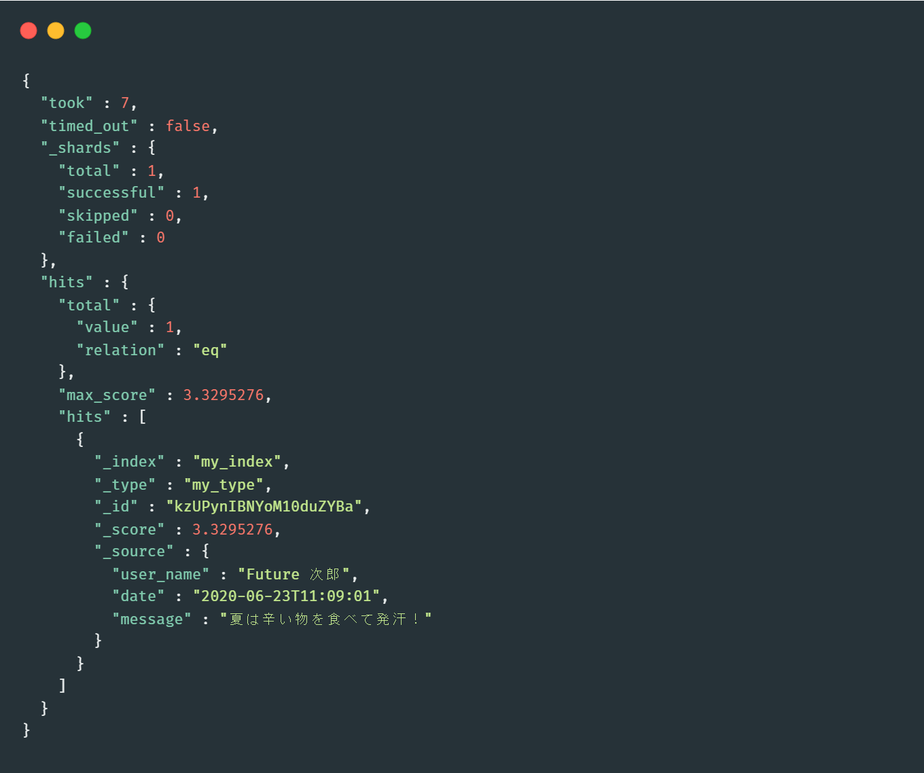Click the Japanese message string value
Screen dimensions: 924x773
tap(325, 619)
